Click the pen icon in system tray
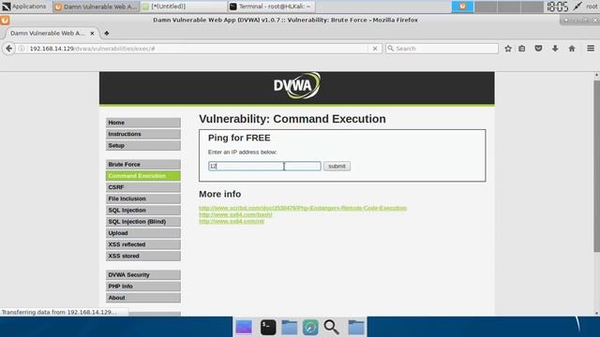Image resolution: width=600 pixels, height=337 pixels. (x=577, y=7)
